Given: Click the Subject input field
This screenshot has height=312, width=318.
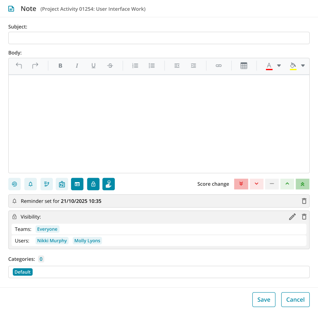Looking at the screenshot, I should (x=159, y=38).
